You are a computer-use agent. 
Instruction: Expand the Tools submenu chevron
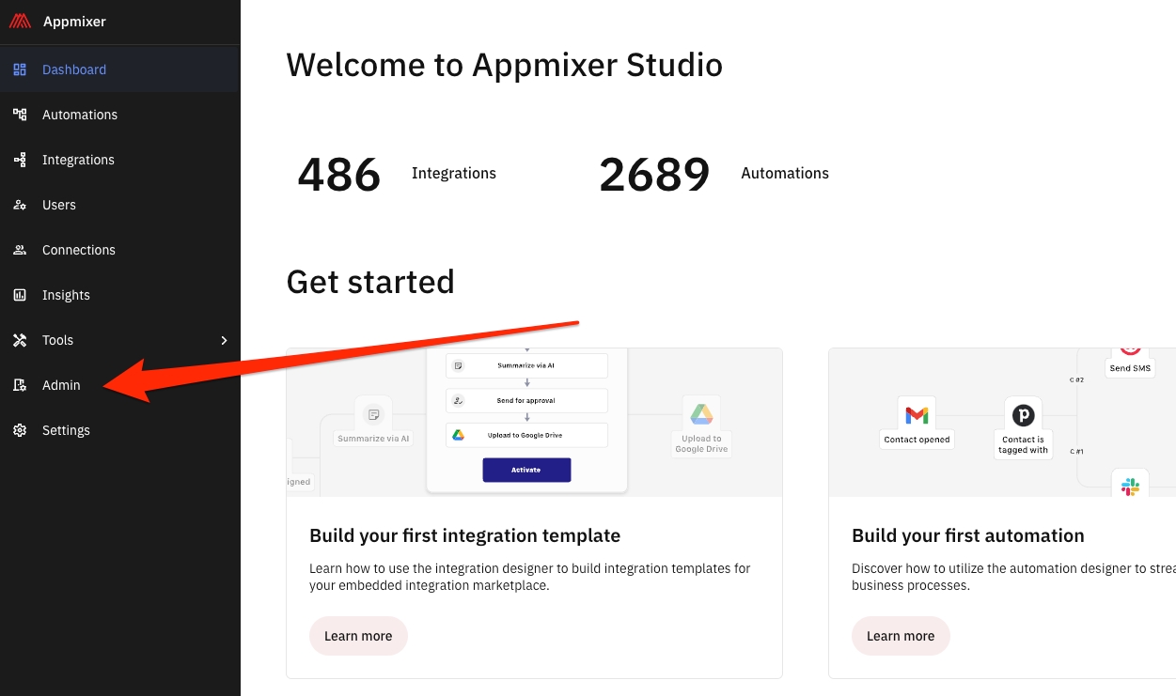pyautogui.click(x=224, y=340)
